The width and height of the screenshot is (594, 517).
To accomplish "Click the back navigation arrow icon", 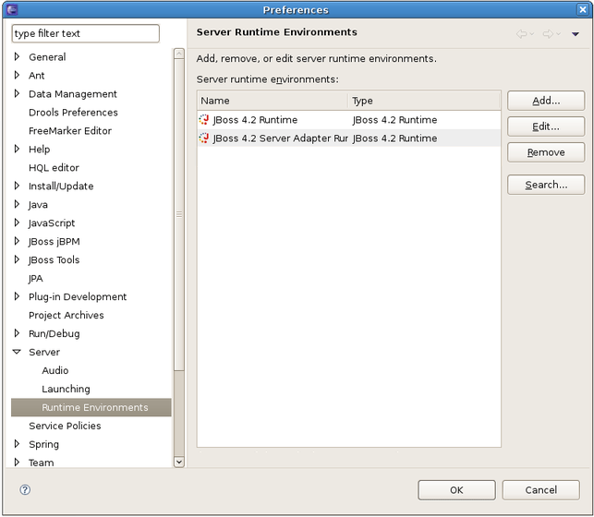I will (522, 34).
